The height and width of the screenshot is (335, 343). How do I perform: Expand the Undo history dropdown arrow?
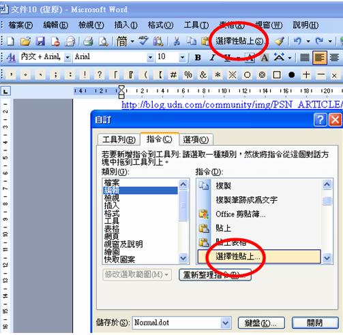[x=308, y=42]
